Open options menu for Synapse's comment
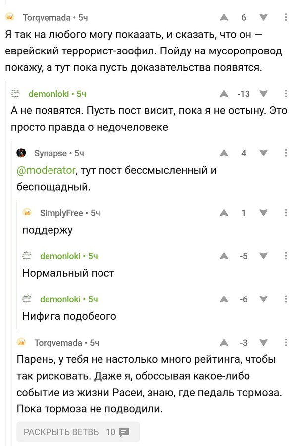 coord(286,153)
